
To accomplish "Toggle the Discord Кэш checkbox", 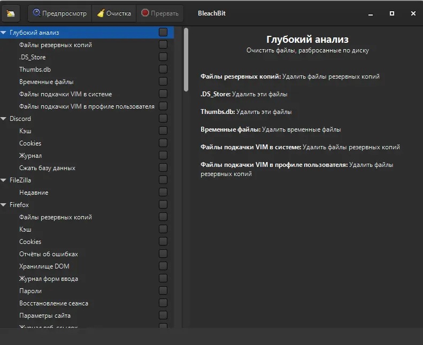I will point(163,131).
